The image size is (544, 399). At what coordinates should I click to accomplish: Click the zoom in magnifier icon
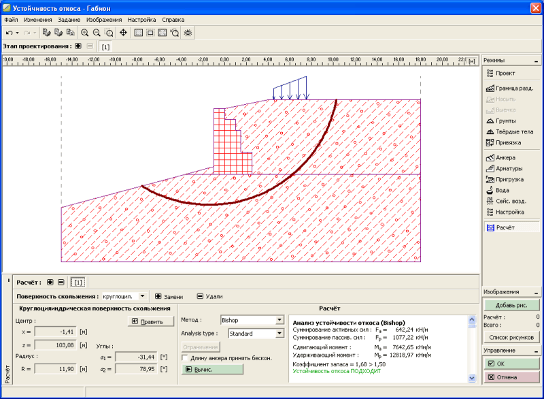85,32
